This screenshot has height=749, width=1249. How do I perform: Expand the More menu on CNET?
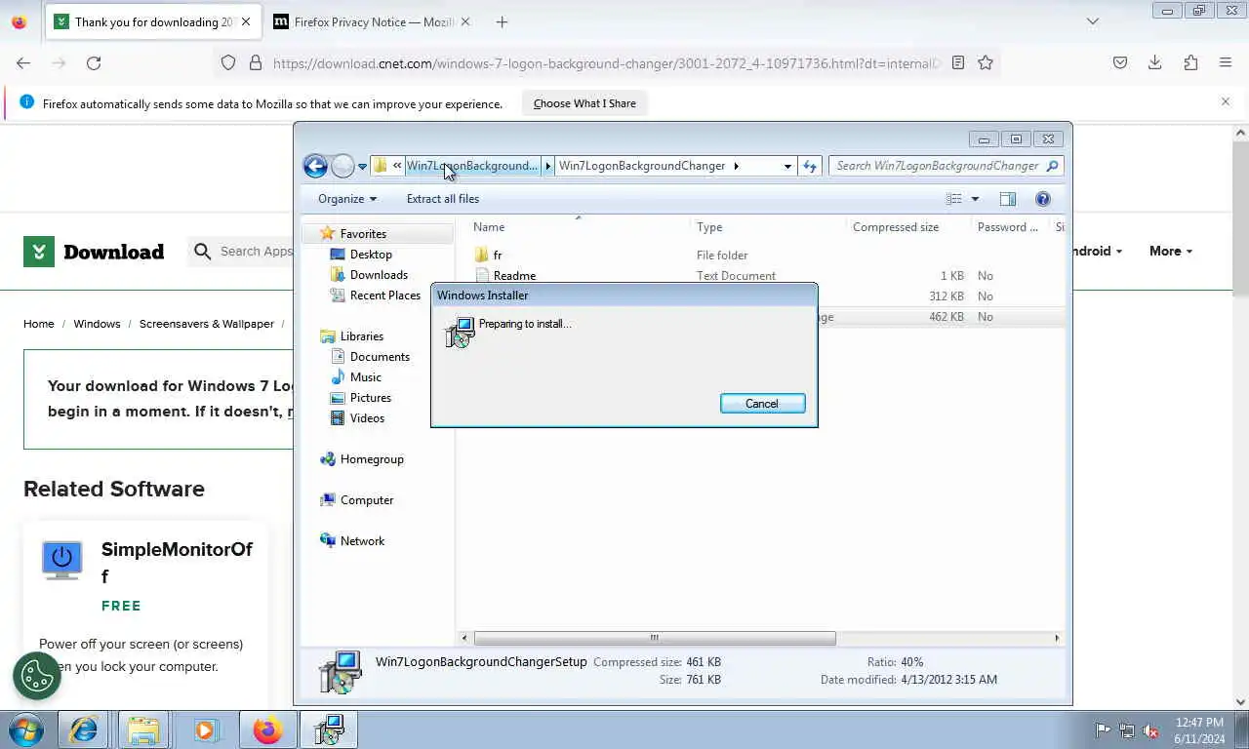[x=1171, y=252]
